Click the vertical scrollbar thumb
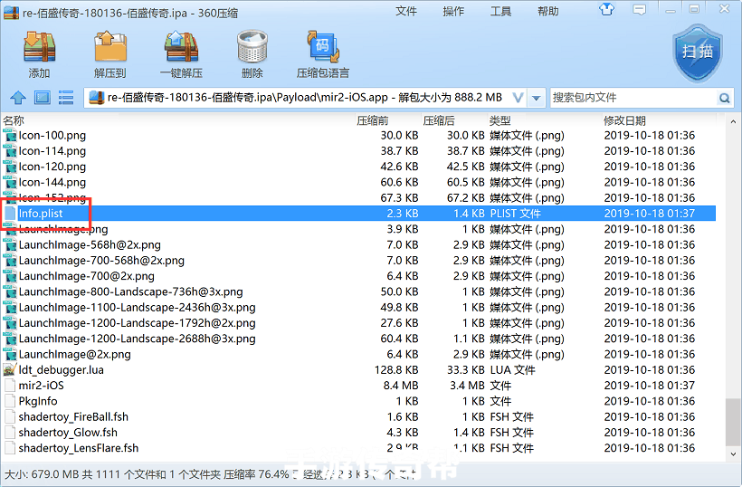This screenshot has height=487, width=742. click(733, 422)
